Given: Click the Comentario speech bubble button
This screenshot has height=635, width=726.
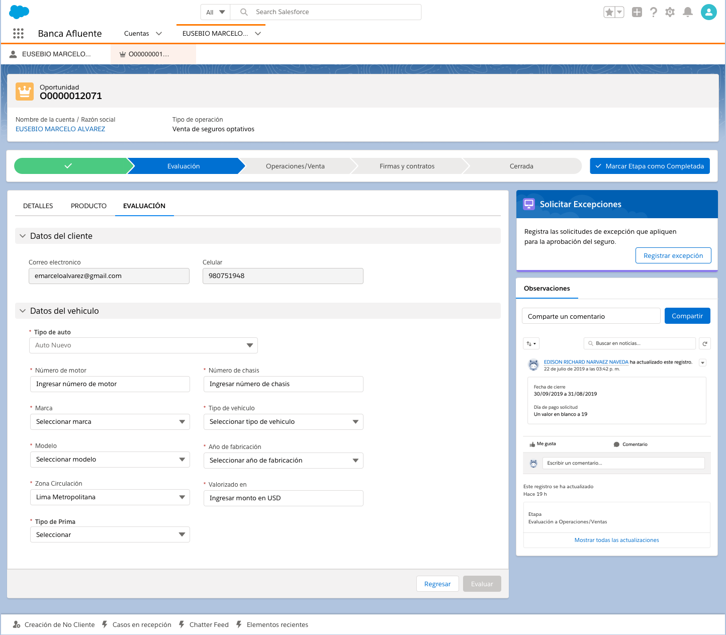Looking at the screenshot, I should [x=630, y=444].
